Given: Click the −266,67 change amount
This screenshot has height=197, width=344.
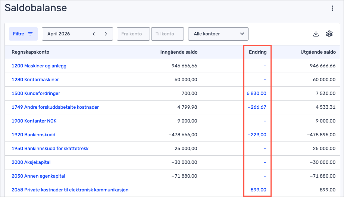Looking at the screenshot, I should [x=257, y=107].
